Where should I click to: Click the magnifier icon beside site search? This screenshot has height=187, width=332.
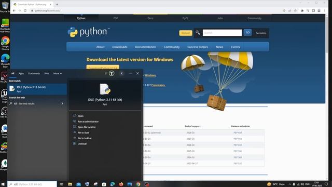pyautogui.click(x=198, y=33)
